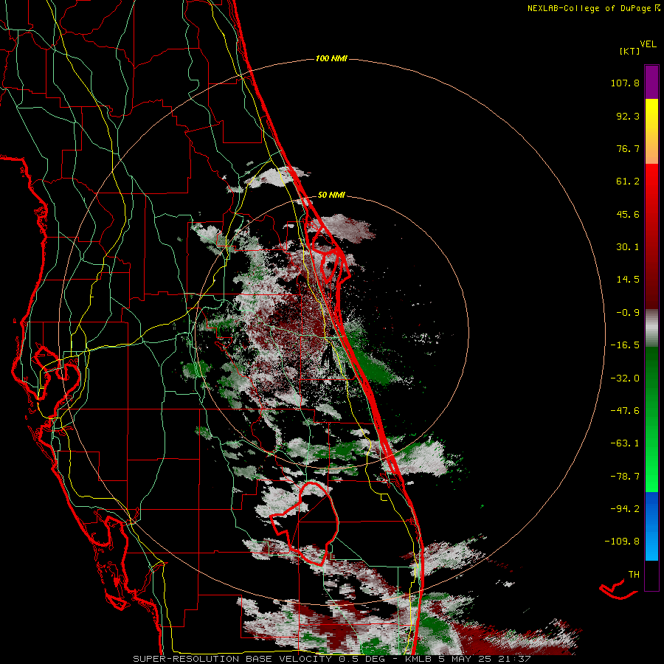Select the 30.1 scale value
Screen dimensions: 664x664
coord(628,247)
